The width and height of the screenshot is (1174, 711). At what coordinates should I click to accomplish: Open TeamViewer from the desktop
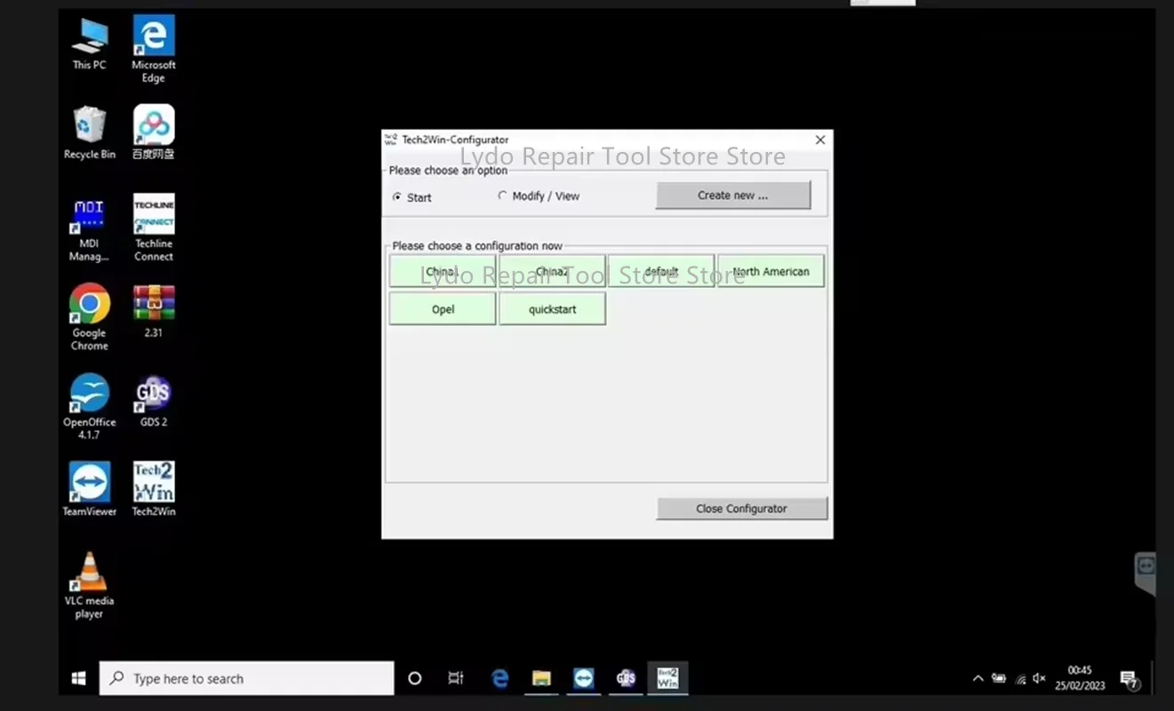(89, 483)
